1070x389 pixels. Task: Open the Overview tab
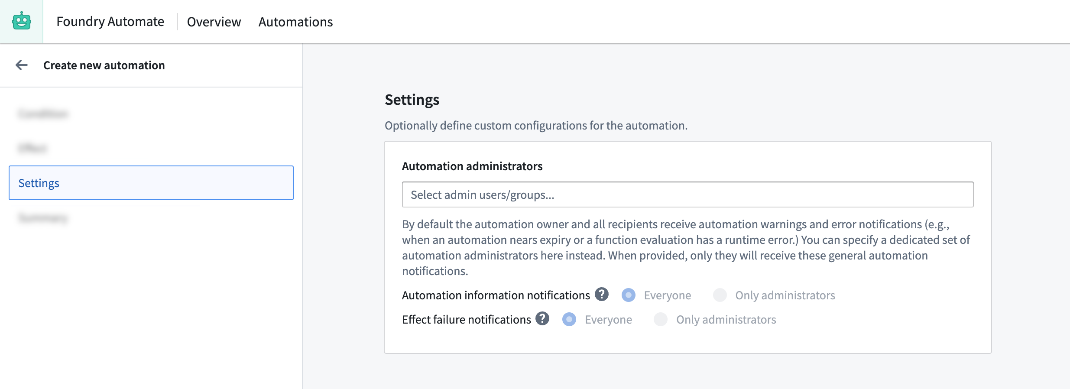(214, 22)
